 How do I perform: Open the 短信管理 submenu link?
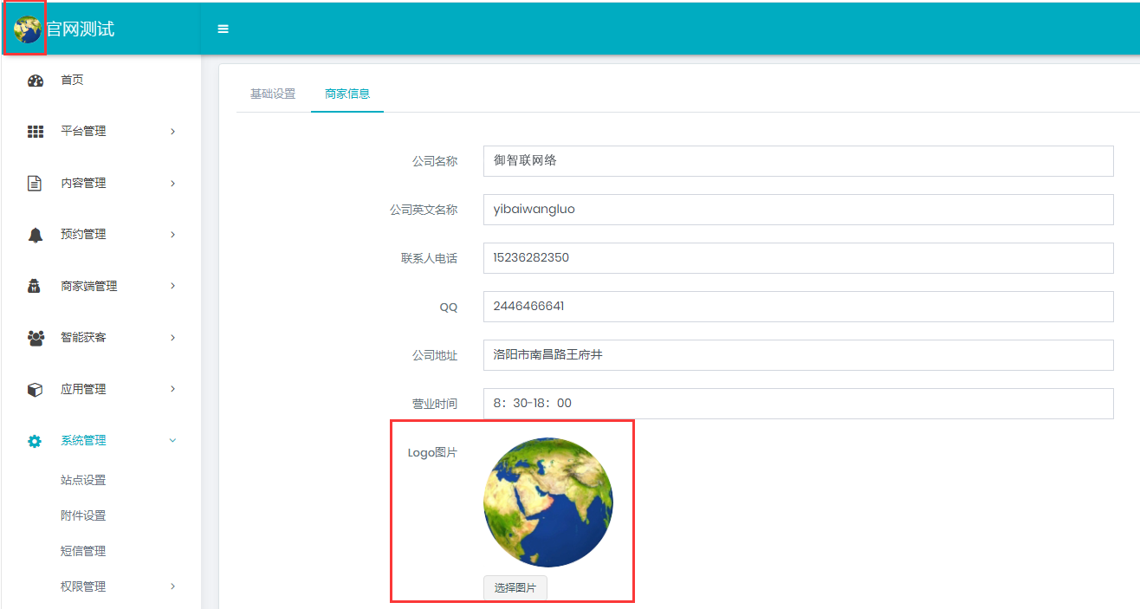pyautogui.click(x=83, y=551)
